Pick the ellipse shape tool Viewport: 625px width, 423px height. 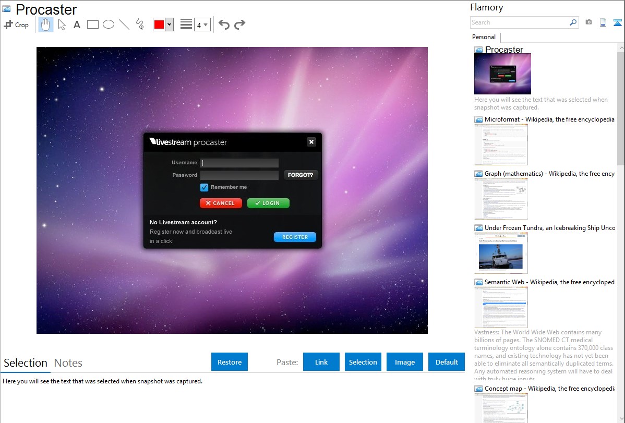click(x=109, y=25)
